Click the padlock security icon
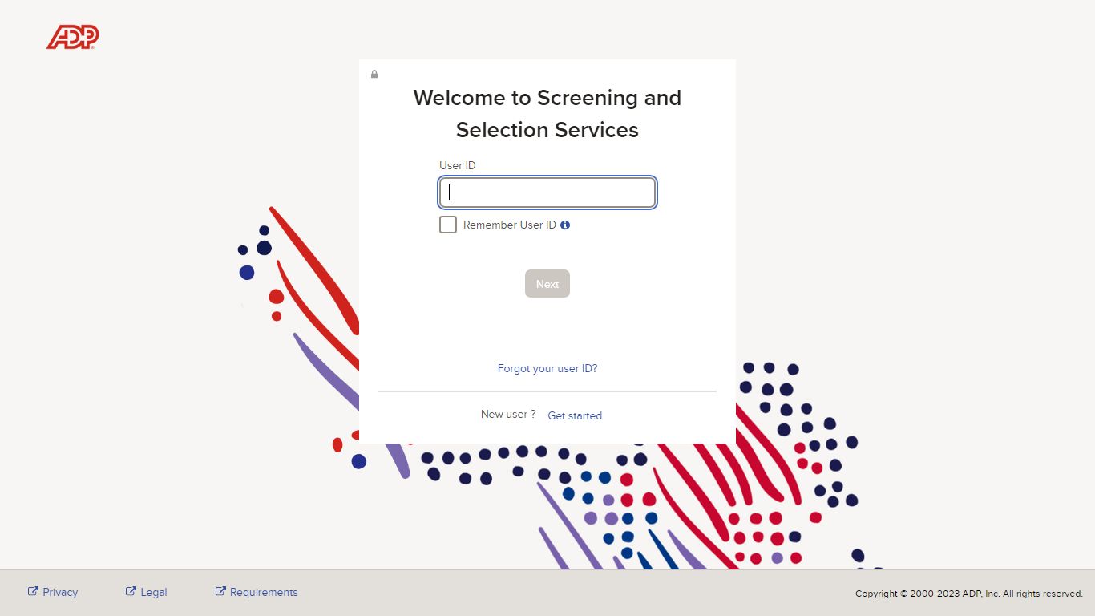The width and height of the screenshot is (1095, 616). point(374,75)
